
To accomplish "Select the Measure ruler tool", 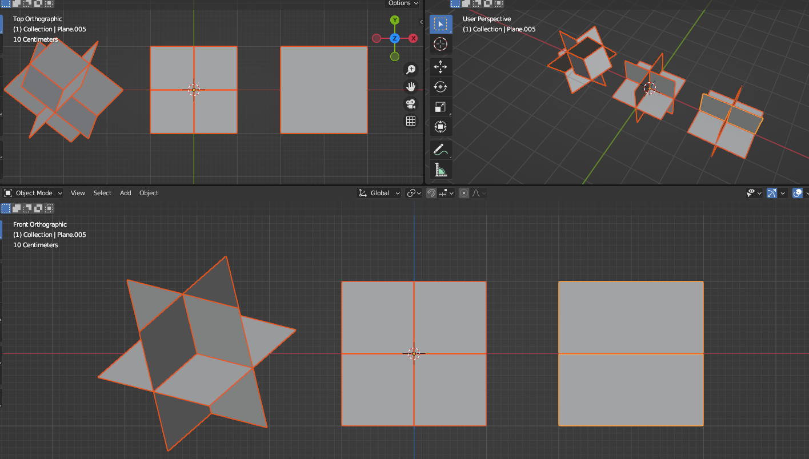I will (x=440, y=170).
